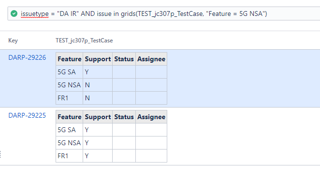The image size is (320, 177).
Task: Click the TEST_jc307p_TestCase column header
Action: (x=84, y=41)
